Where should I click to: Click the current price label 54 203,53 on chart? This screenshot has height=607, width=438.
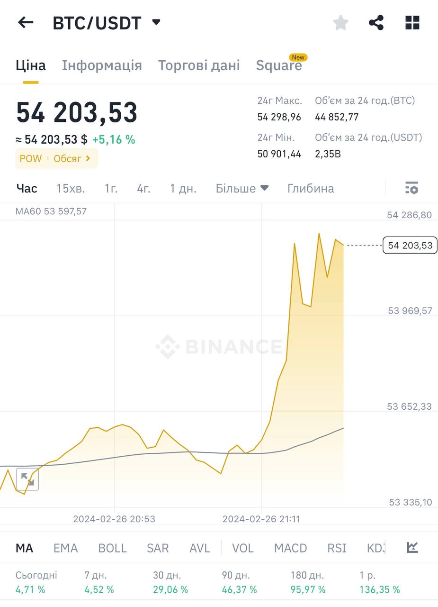pos(410,245)
